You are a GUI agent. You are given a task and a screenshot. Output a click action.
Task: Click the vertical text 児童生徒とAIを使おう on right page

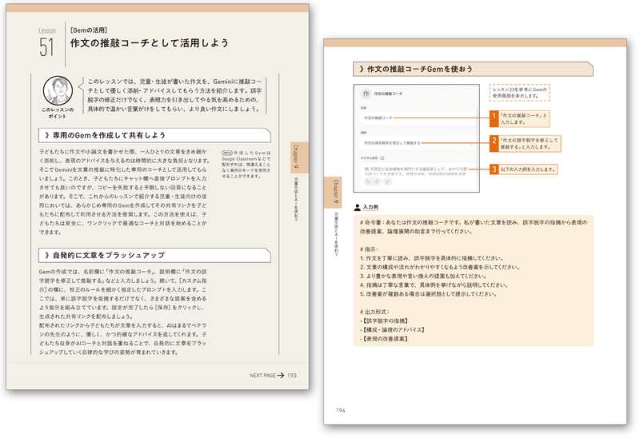pos(335,234)
